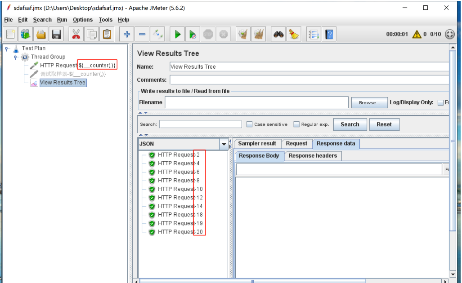This screenshot has height=283, width=462.
Task: Click the Filename input field
Action: pos(256,102)
